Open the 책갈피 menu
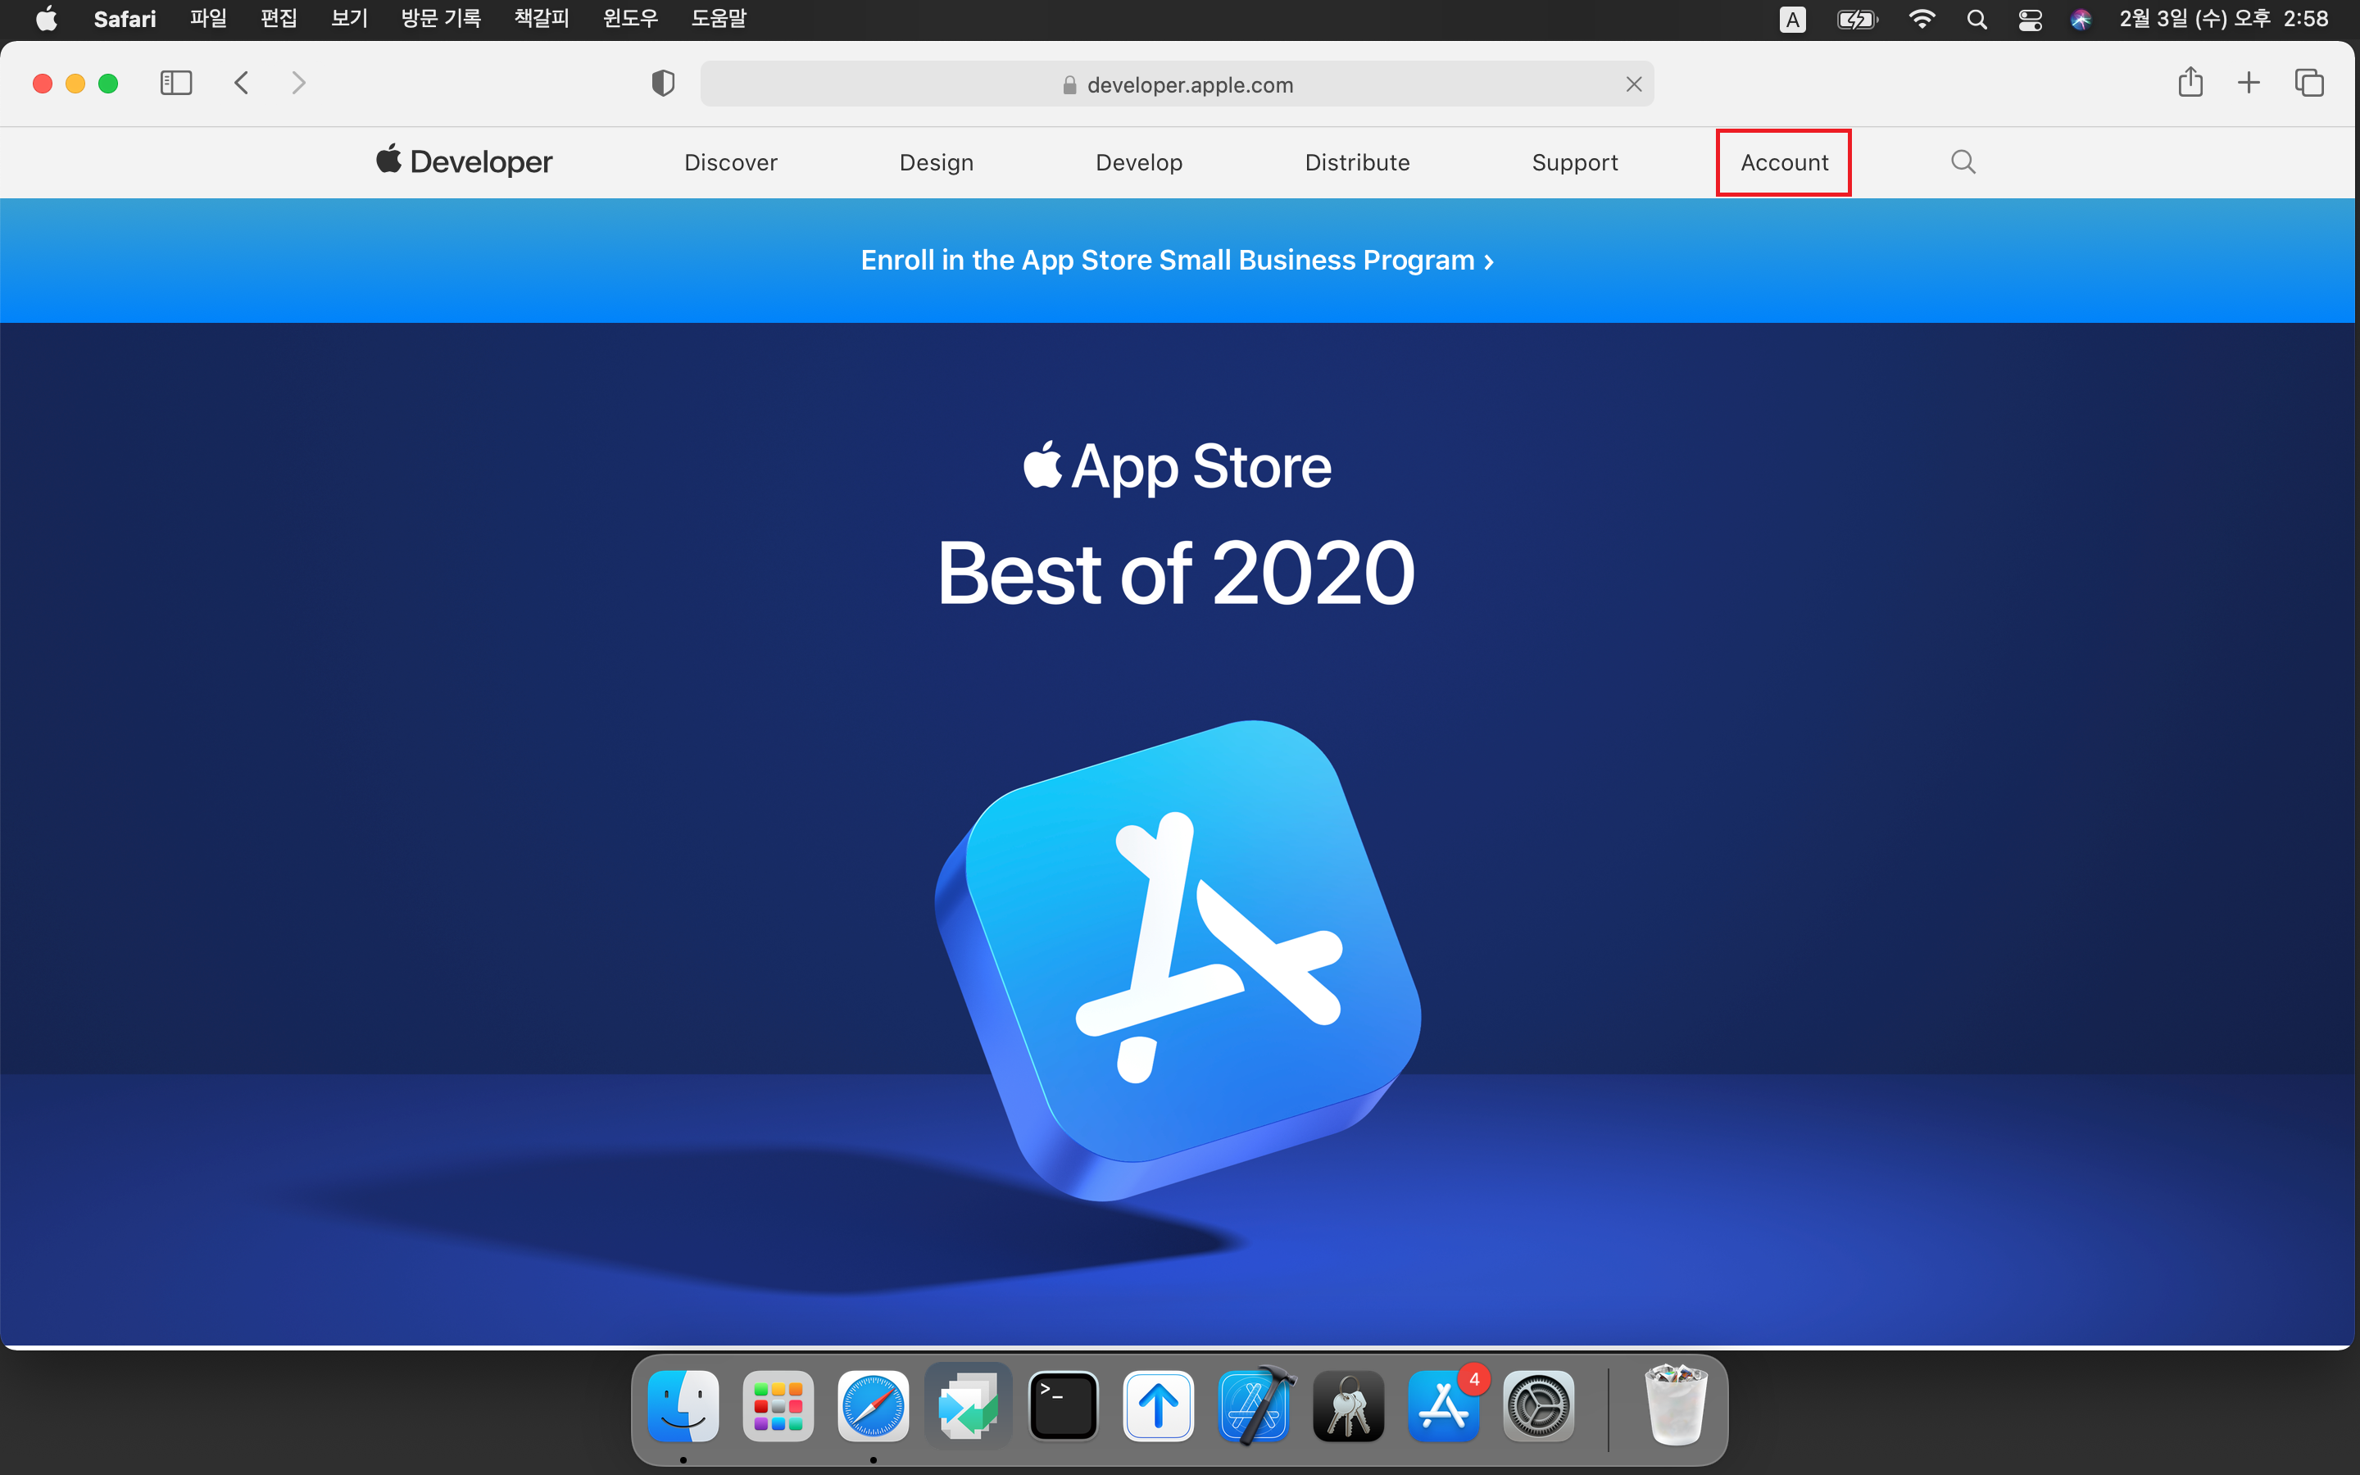2360x1475 pixels. point(541,19)
